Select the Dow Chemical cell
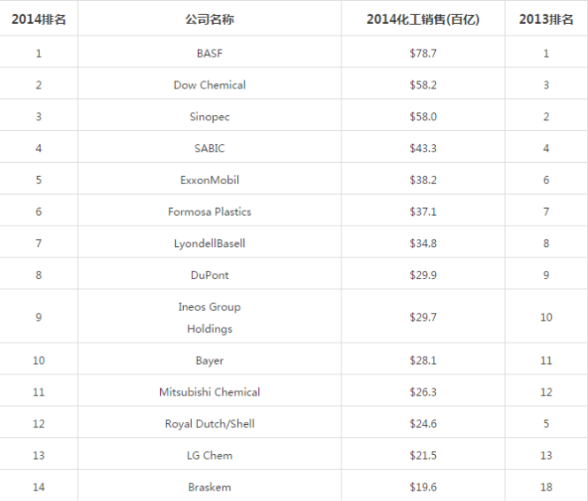588x501 pixels. pos(210,85)
